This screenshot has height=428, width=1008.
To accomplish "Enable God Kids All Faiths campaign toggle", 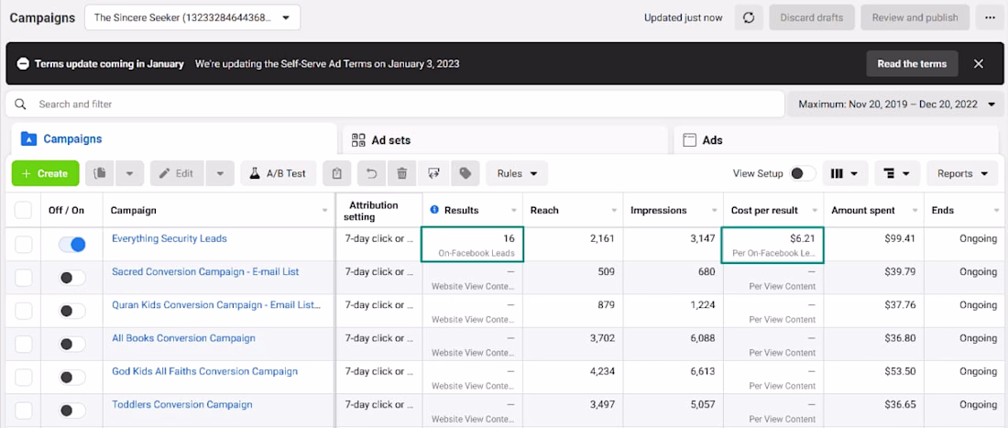I will (72, 378).
